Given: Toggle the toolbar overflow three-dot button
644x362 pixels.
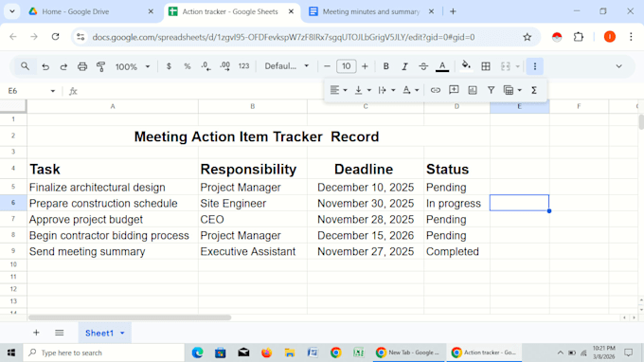Looking at the screenshot, I should (x=535, y=66).
